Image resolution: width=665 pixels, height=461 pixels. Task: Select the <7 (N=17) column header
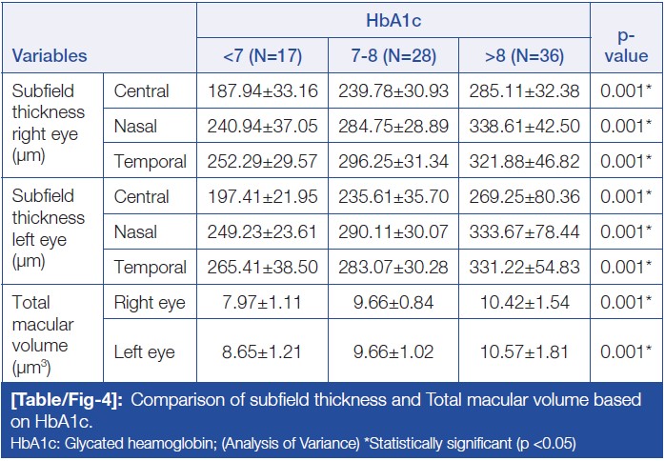[261, 55]
